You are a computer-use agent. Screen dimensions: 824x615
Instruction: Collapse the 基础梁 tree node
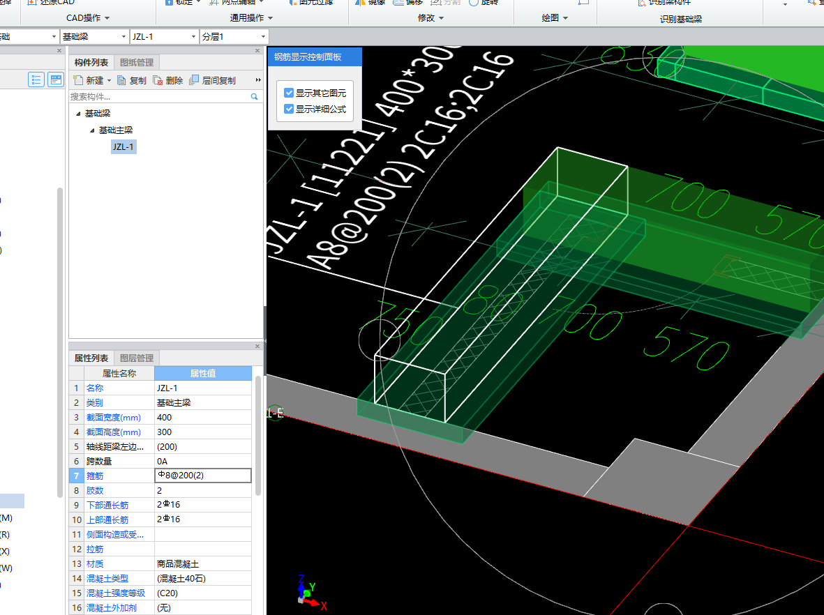[78, 114]
